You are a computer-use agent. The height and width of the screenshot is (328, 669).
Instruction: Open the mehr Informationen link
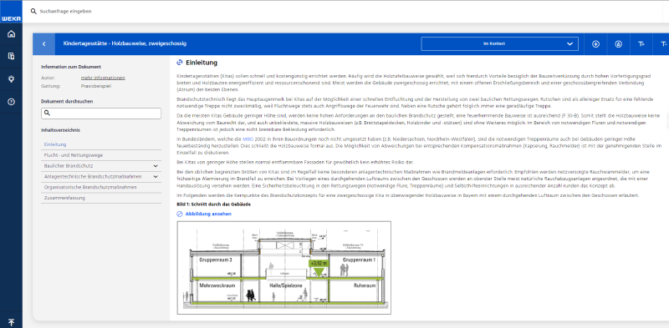point(103,78)
